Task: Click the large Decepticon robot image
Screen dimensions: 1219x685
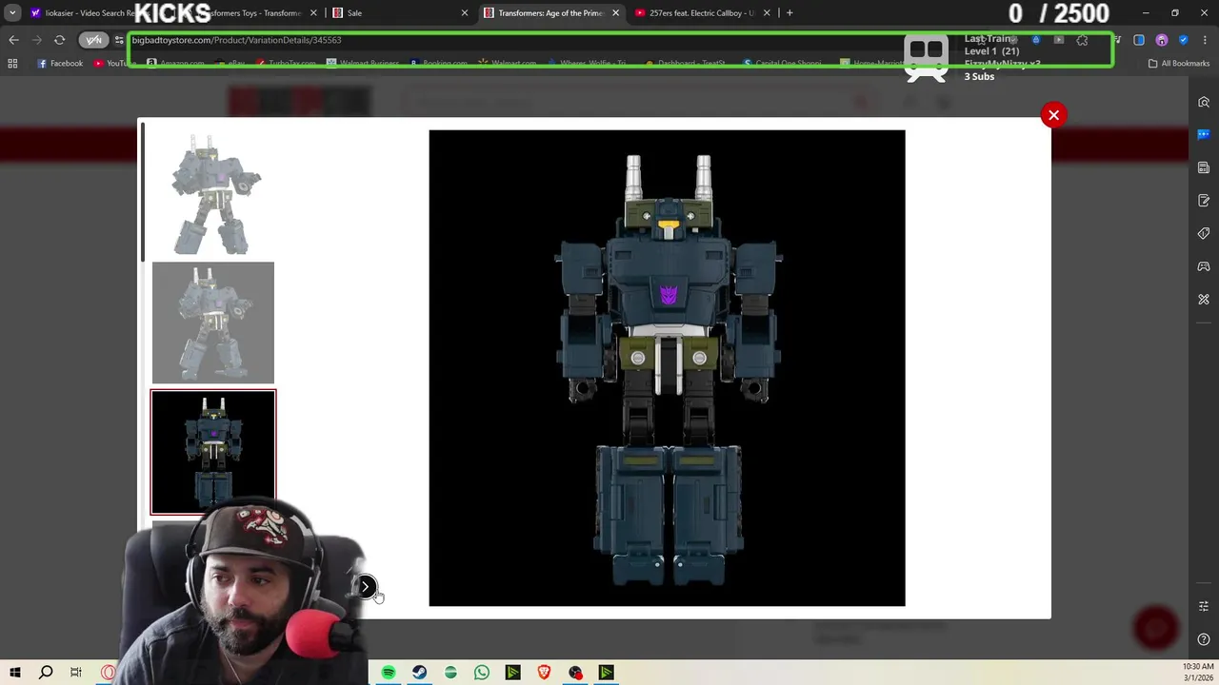Action: [667, 368]
